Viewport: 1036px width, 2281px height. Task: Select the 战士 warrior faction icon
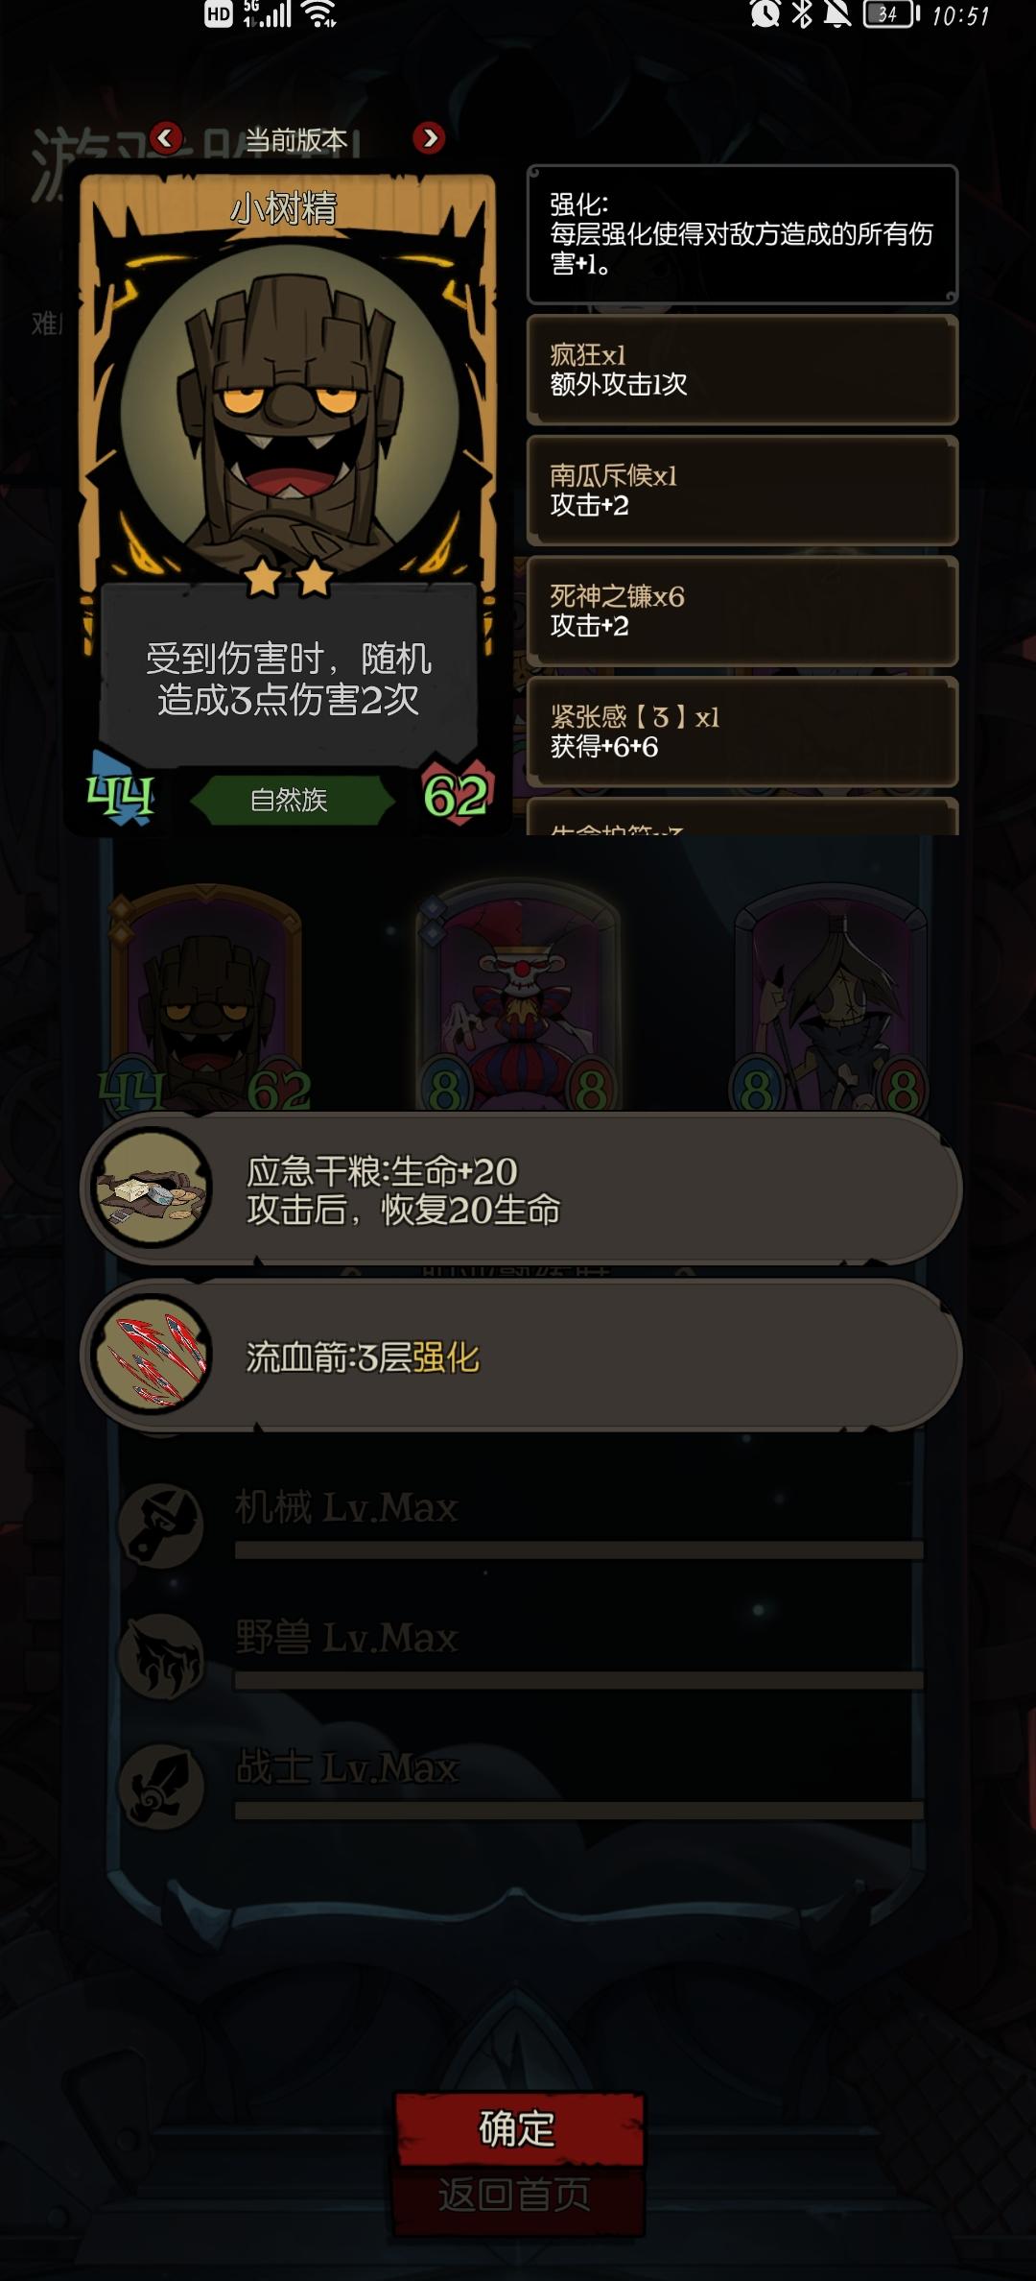(161, 1786)
